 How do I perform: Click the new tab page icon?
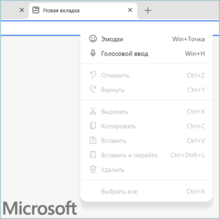click(x=36, y=10)
